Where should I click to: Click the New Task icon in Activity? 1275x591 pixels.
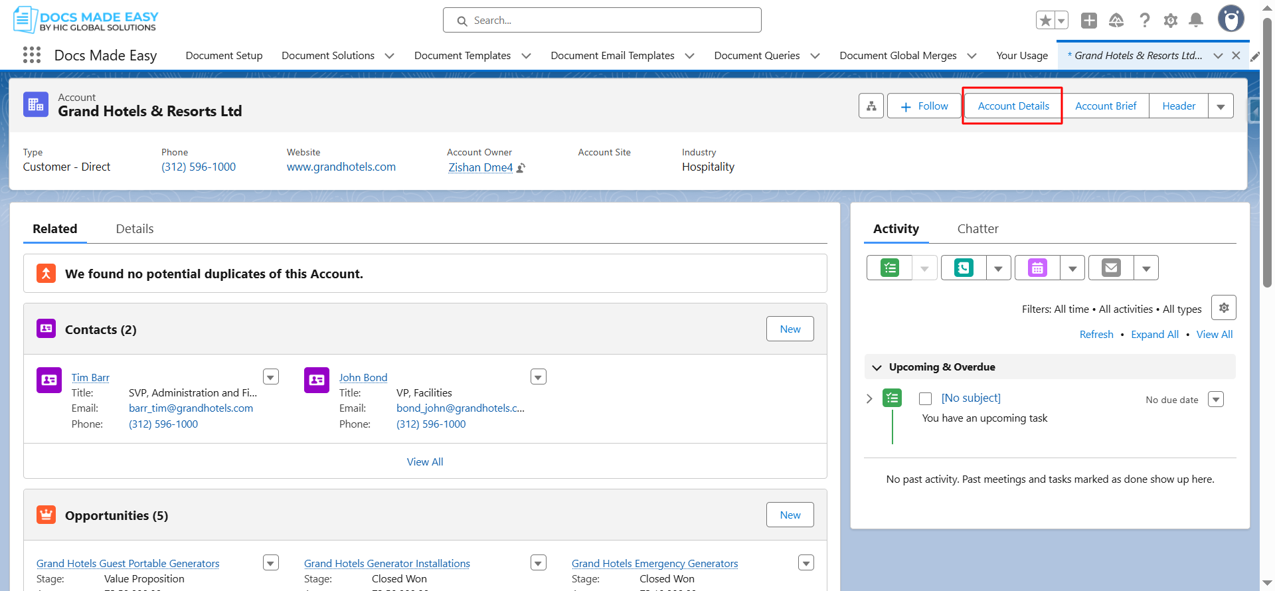(x=889, y=268)
